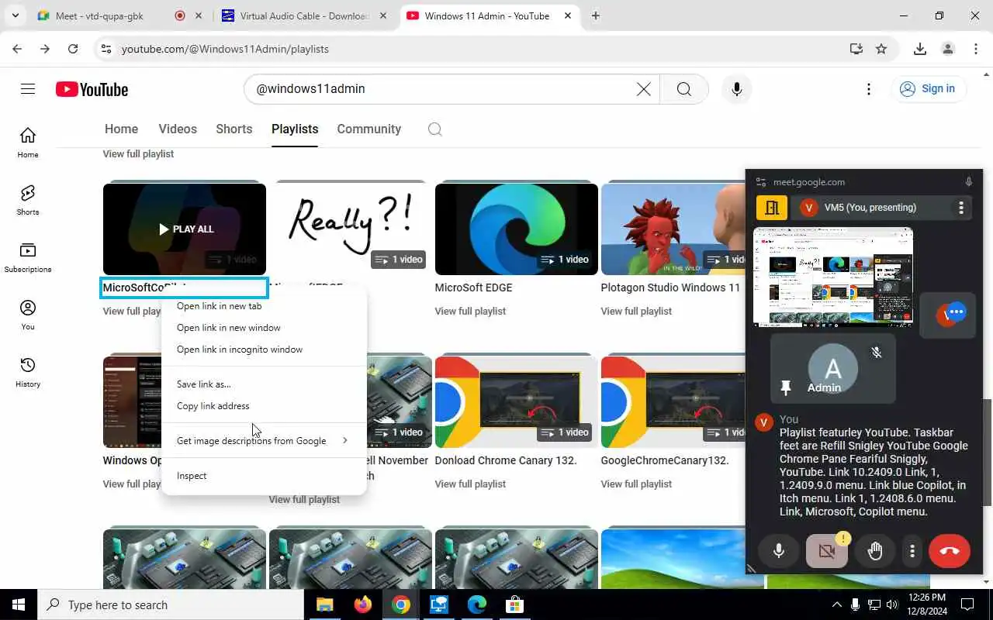This screenshot has width=993, height=620.
Task: Search within channel using magnifier icon
Action: [435, 129]
